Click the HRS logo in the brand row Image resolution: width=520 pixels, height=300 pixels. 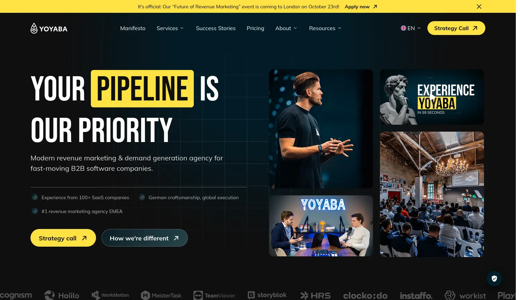tap(315, 295)
